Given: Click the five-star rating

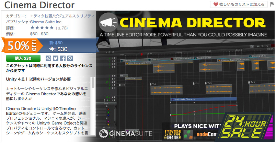Looking at the screenshot, I should [x=42, y=28].
